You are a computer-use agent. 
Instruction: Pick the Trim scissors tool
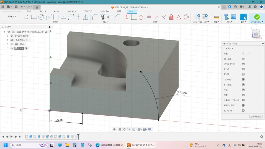103,17
